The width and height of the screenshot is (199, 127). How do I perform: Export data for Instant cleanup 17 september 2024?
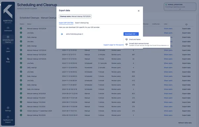[186, 111]
